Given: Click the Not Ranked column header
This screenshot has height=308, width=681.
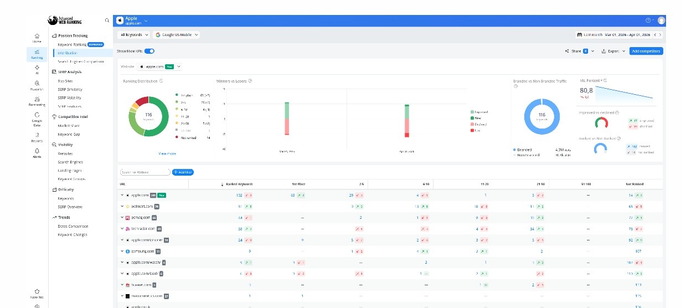Looking at the screenshot, I should tap(635, 184).
